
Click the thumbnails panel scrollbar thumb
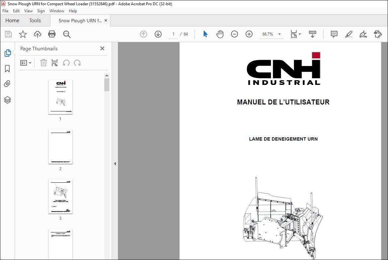[x=107, y=85]
